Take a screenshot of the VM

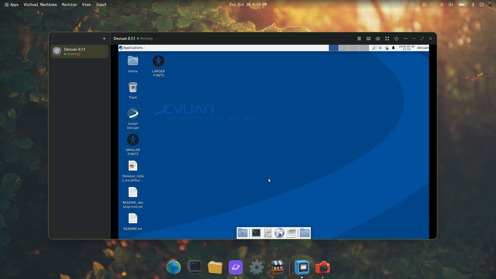(x=378, y=39)
